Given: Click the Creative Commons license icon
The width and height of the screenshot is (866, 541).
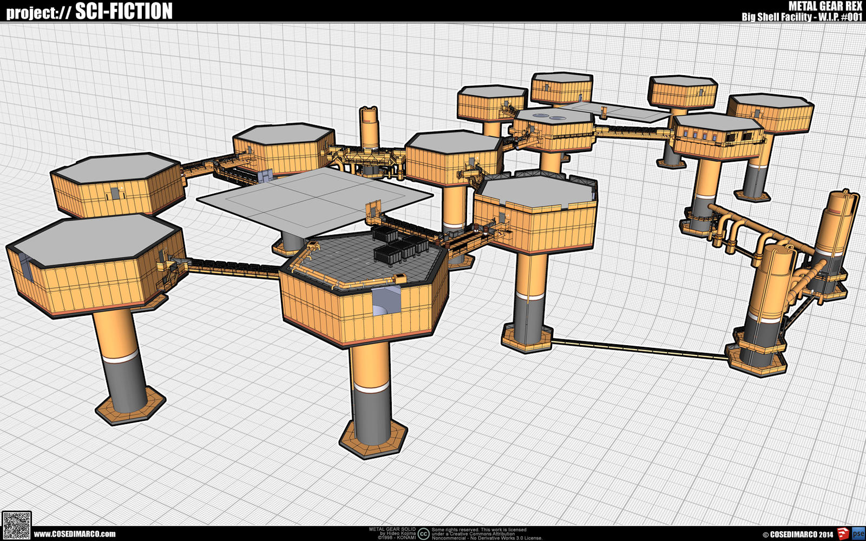Looking at the screenshot, I should (424, 533).
